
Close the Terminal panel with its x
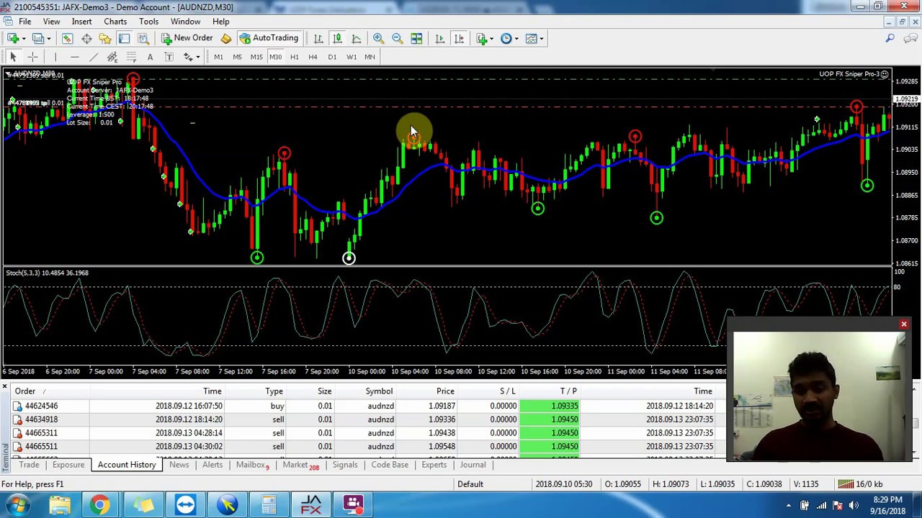(4, 388)
